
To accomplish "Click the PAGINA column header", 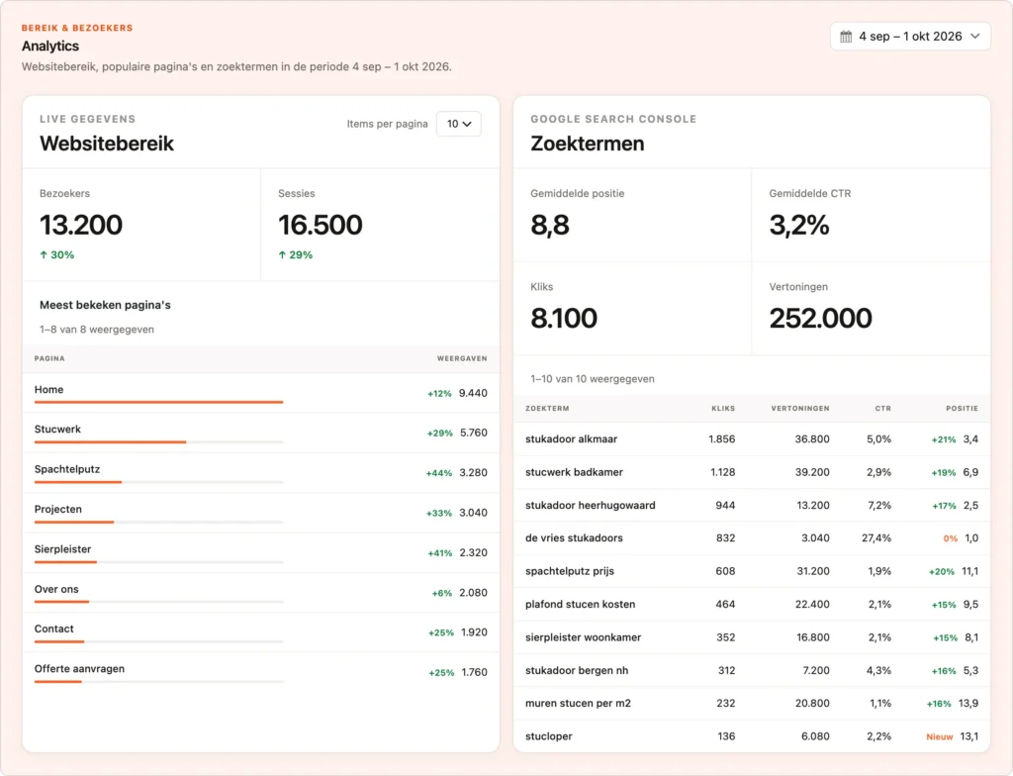I will 49,358.
